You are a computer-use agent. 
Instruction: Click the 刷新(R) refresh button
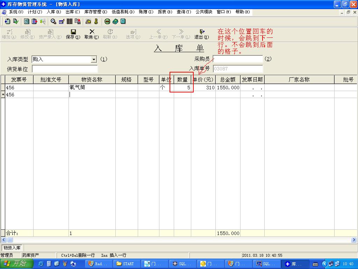110,34
